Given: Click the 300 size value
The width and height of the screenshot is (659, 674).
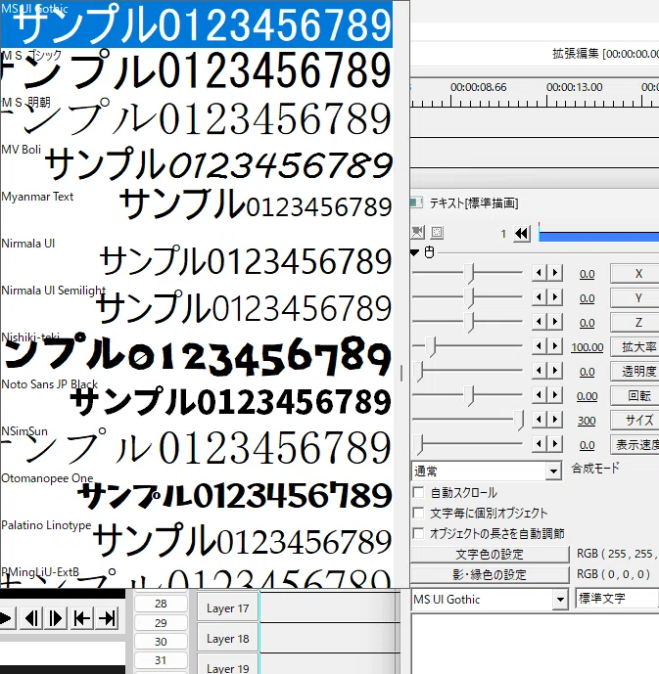Looking at the screenshot, I should tap(587, 421).
